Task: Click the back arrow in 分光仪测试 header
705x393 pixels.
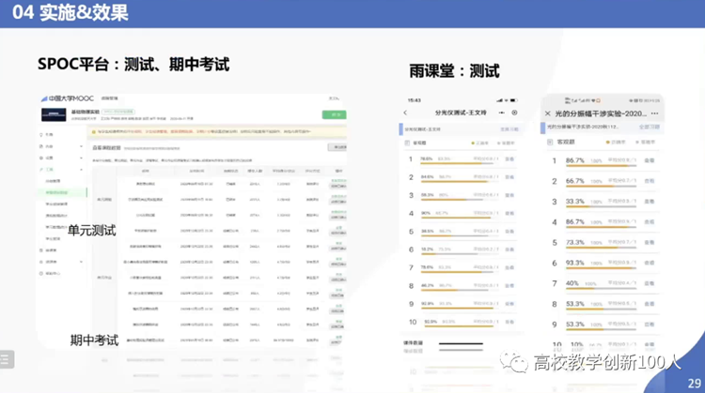Action: point(406,113)
